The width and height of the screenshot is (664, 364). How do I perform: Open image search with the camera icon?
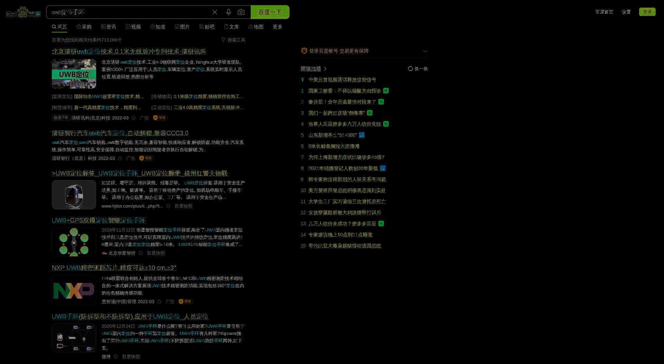(241, 12)
